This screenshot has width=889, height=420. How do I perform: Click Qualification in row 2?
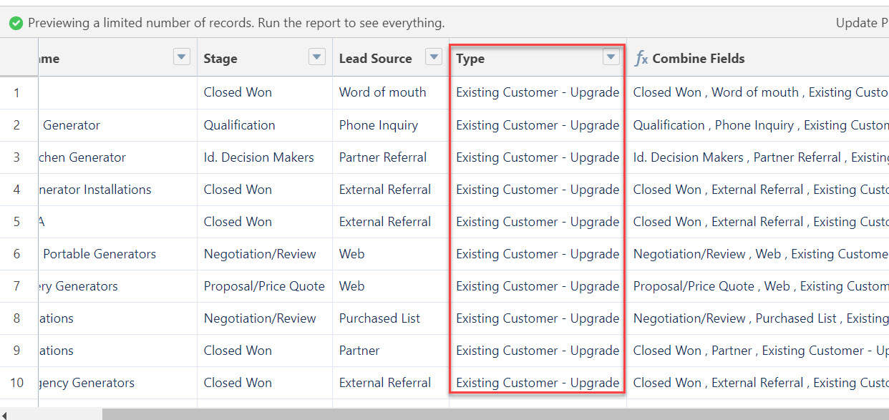coord(239,124)
